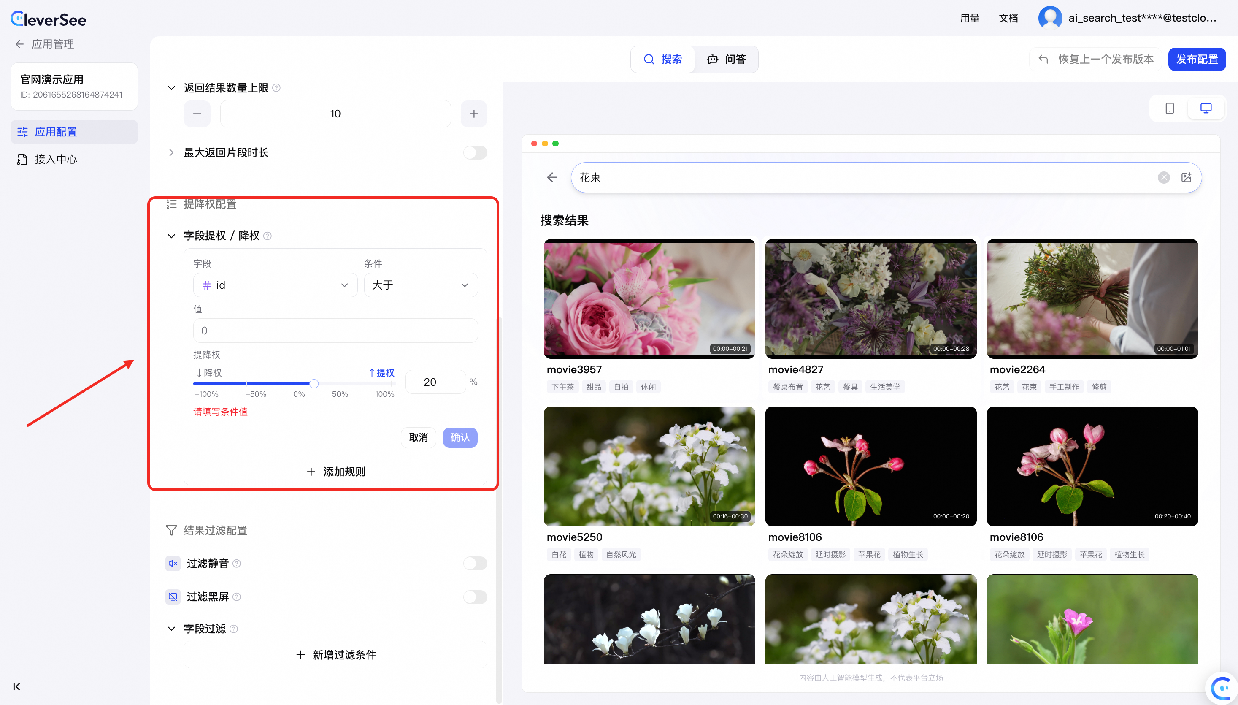Click the account name ai_search_test
The width and height of the screenshot is (1238, 705).
coord(1142,18)
